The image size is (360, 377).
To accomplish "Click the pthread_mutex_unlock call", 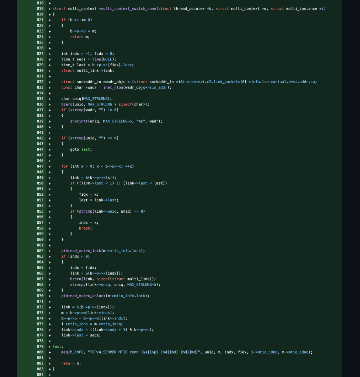I will [83, 296].
